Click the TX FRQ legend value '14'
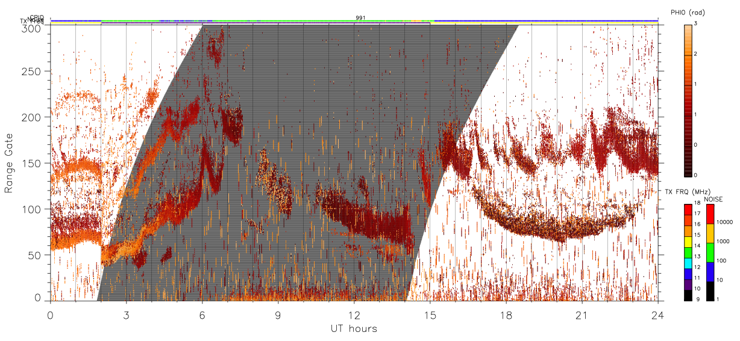 [698, 247]
